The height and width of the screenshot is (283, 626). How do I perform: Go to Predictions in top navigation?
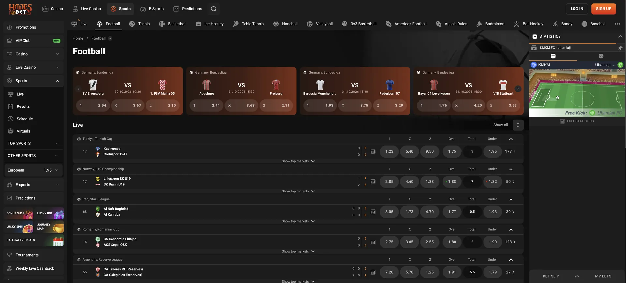[x=188, y=9]
